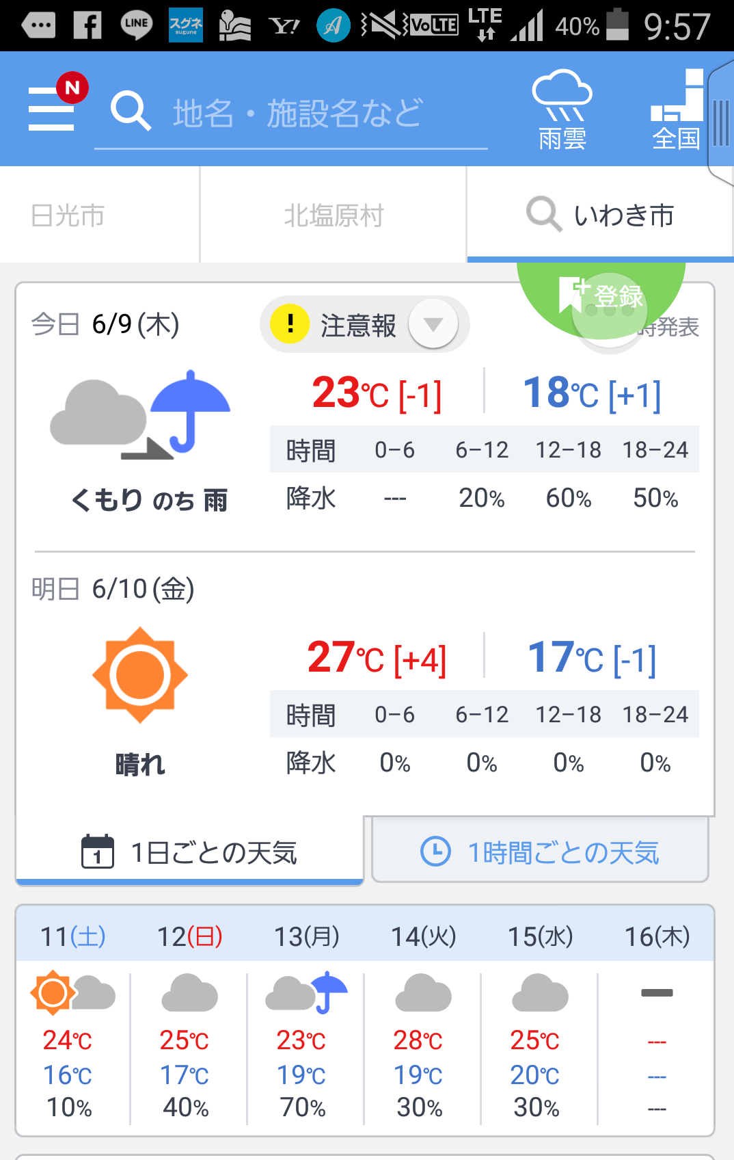Image resolution: width=734 pixels, height=1160 pixels.
Task: Pull the side drawer handle at right edge
Action: 721,123
